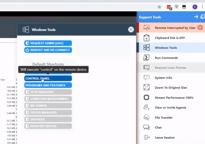Click the Leave Session door icon
Viewport: 205px width, 144px height.
click(147, 137)
